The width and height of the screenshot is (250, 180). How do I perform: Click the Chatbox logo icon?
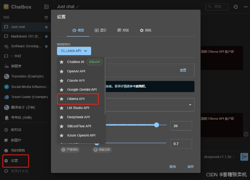[6, 7]
